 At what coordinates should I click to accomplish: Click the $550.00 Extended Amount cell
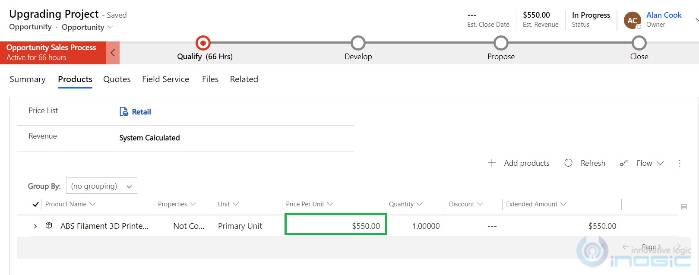[602, 226]
